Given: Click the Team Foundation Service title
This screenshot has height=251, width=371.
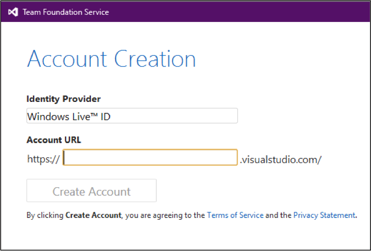Looking at the screenshot, I should point(66,12).
